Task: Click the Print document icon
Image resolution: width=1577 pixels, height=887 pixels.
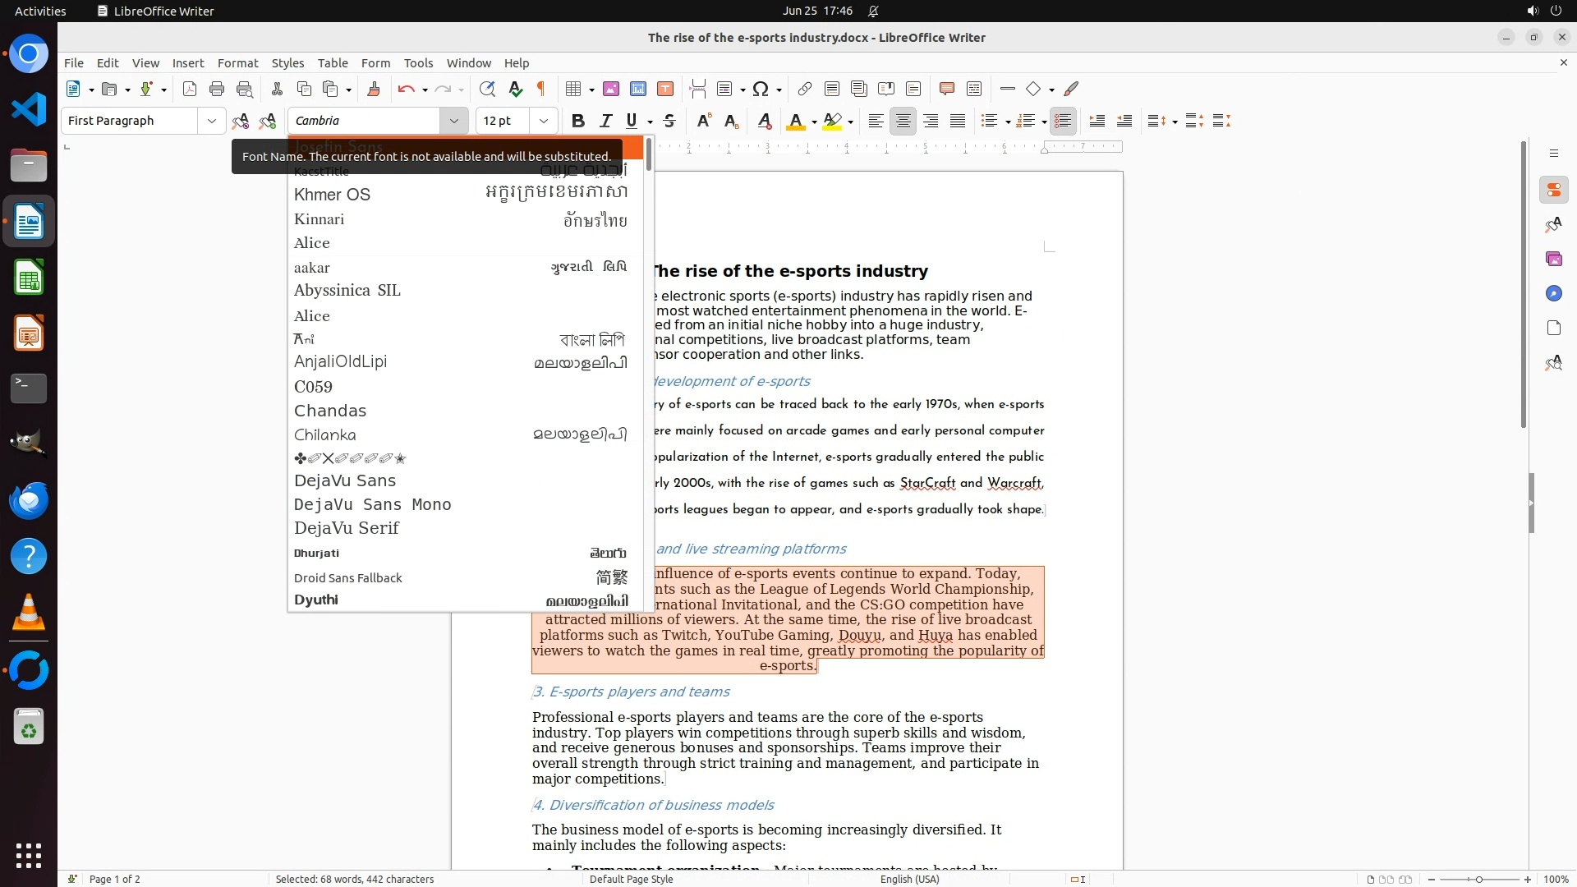Action: tap(217, 89)
